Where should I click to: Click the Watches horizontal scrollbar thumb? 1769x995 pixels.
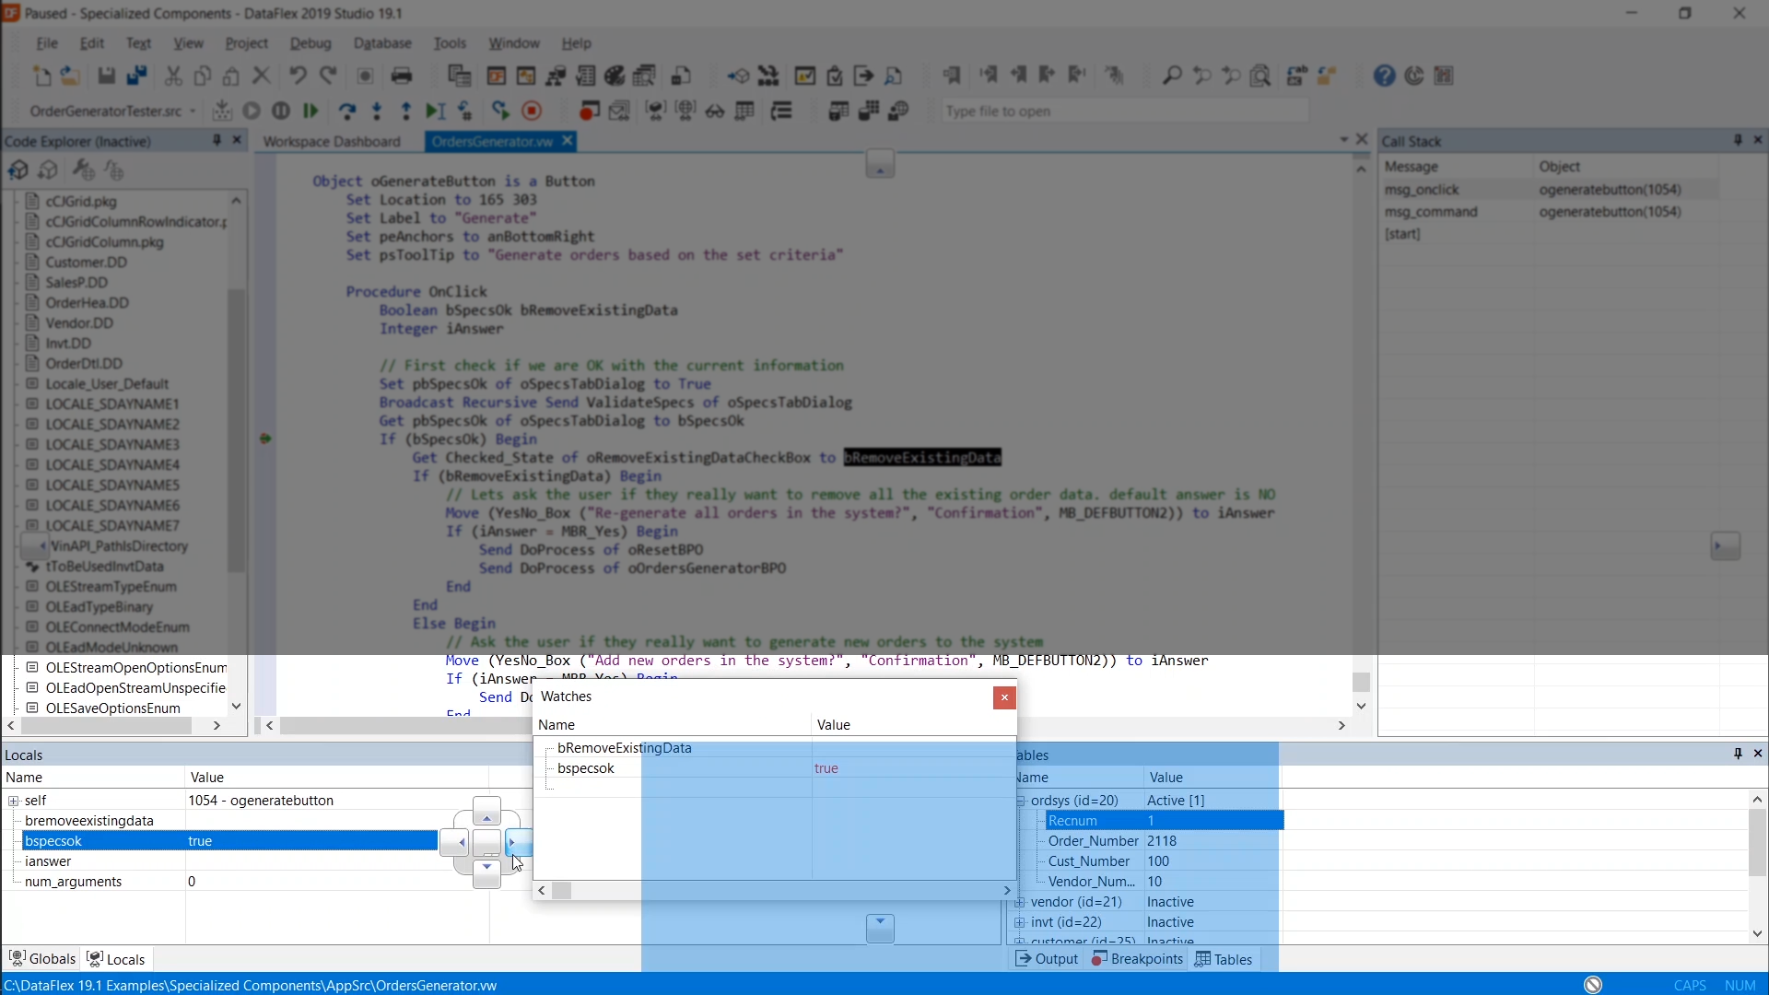click(x=561, y=891)
